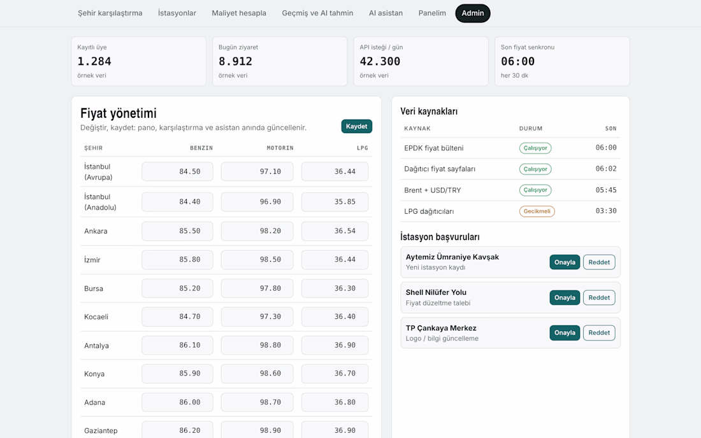Click the Antalya motorin price field
The height and width of the screenshot is (438, 701).
pos(257,345)
